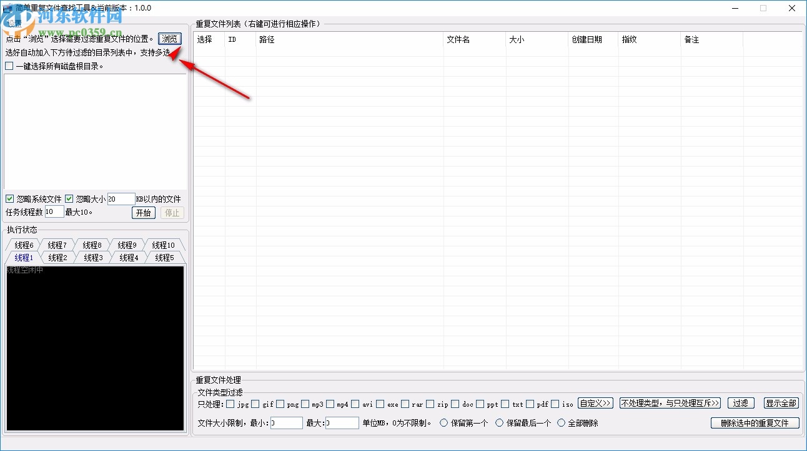Click 删除选中的重复文件 delete button
This screenshot has width=807, height=451.
coord(755,423)
